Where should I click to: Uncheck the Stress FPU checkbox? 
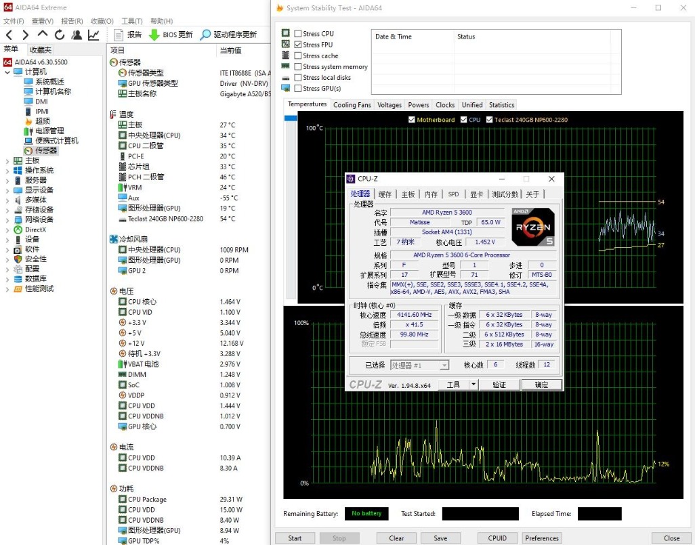298,45
